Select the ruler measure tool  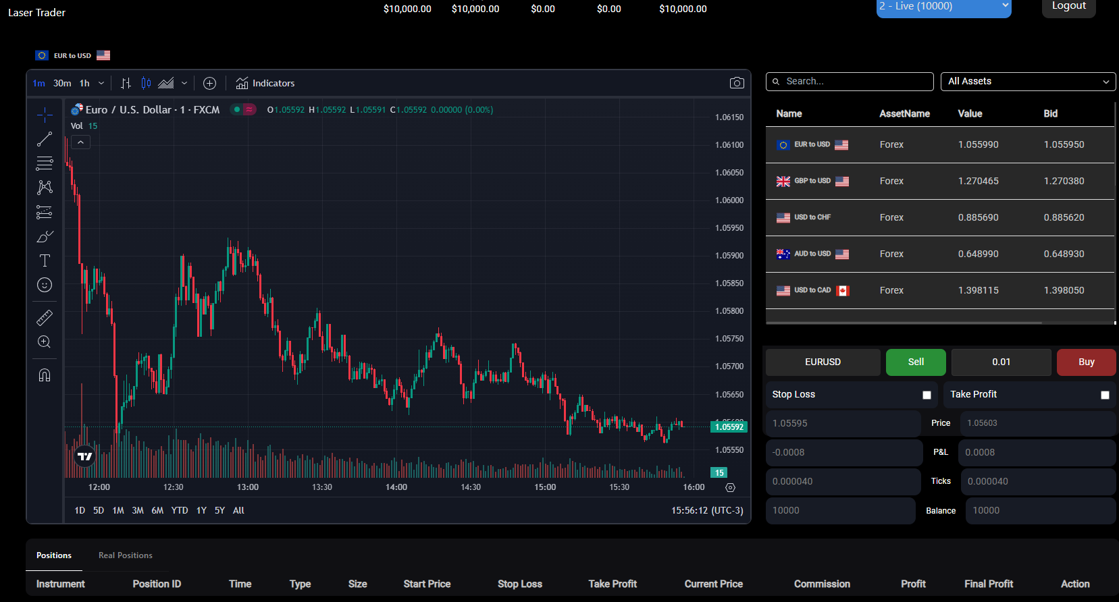[45, 317]
